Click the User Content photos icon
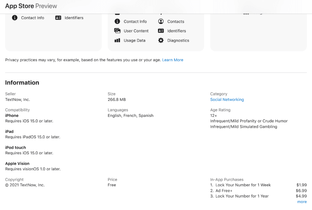 click(117, 31)
